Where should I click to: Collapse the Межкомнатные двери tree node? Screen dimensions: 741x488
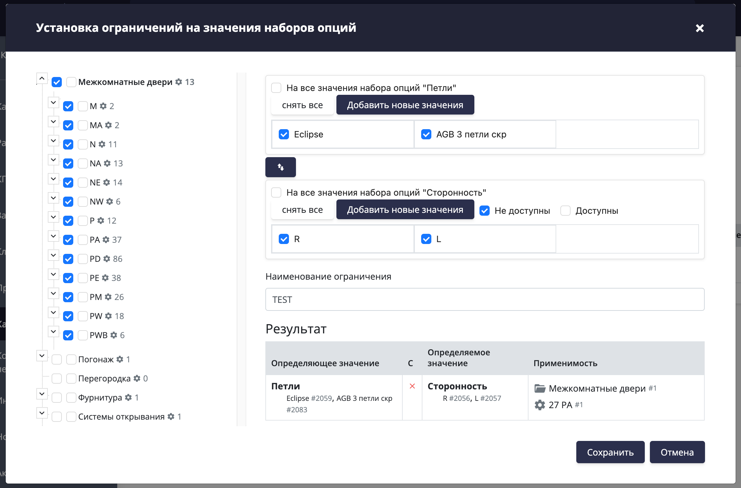click(42, 78)
